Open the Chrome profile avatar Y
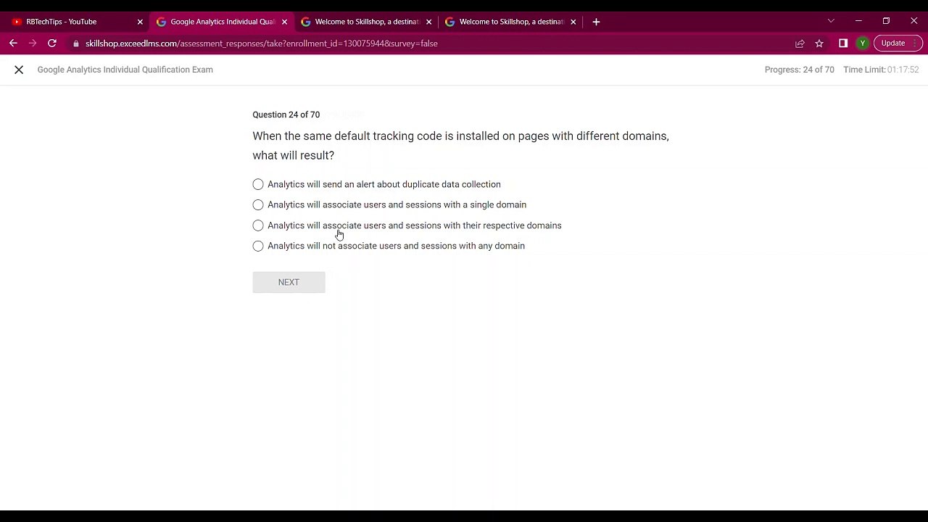Viewport: 928px width, 522px height. point(863,43)
